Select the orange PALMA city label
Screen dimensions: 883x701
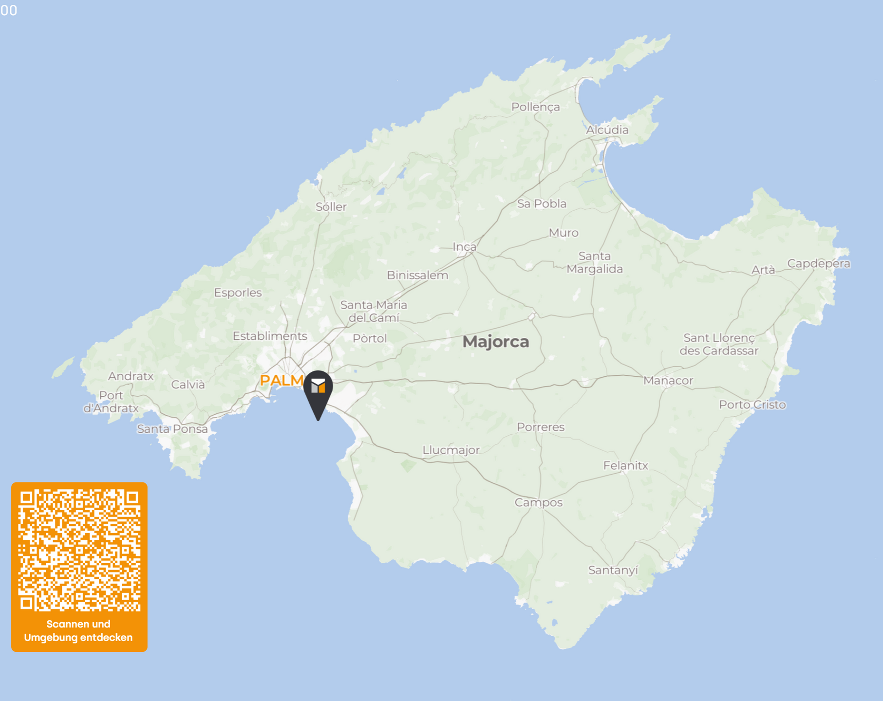282,380
